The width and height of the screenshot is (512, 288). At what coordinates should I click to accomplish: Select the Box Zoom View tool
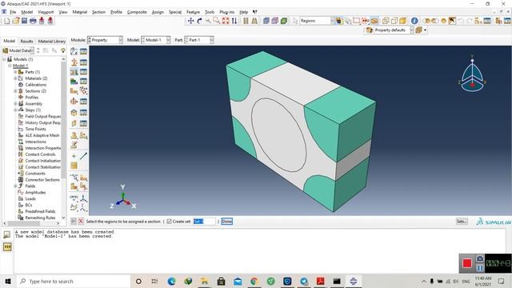coord(217,21)
